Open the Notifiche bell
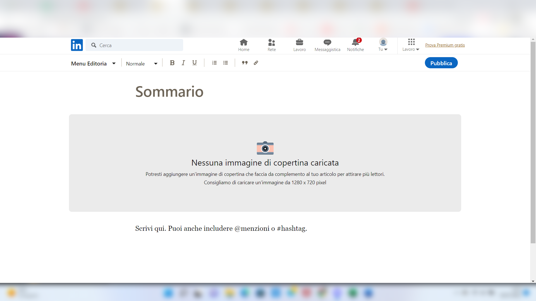 click(x=355, y=45)
